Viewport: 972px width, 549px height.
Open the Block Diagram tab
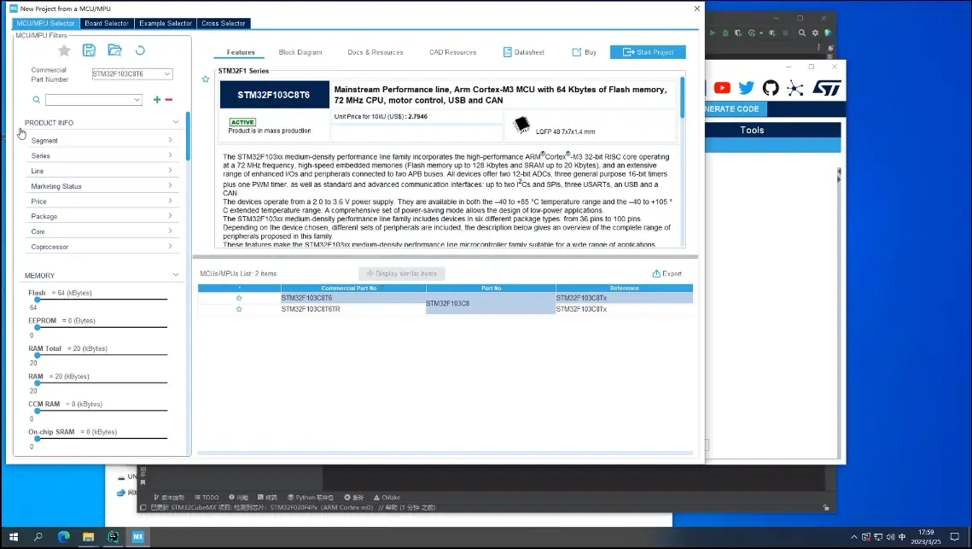coord(300,52)
